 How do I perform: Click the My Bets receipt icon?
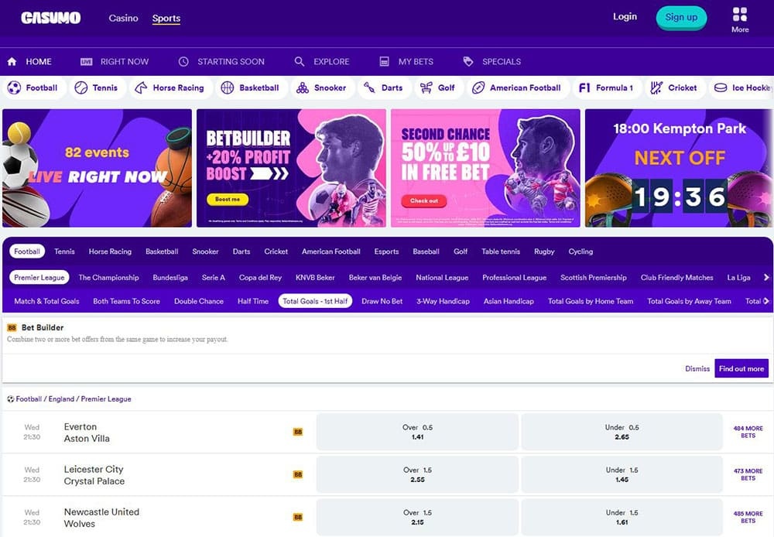384,62
